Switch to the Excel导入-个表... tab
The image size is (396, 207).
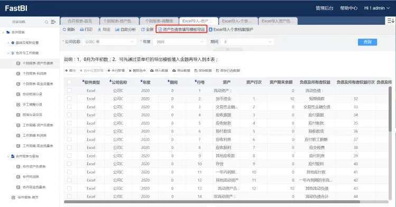[238, 21]
